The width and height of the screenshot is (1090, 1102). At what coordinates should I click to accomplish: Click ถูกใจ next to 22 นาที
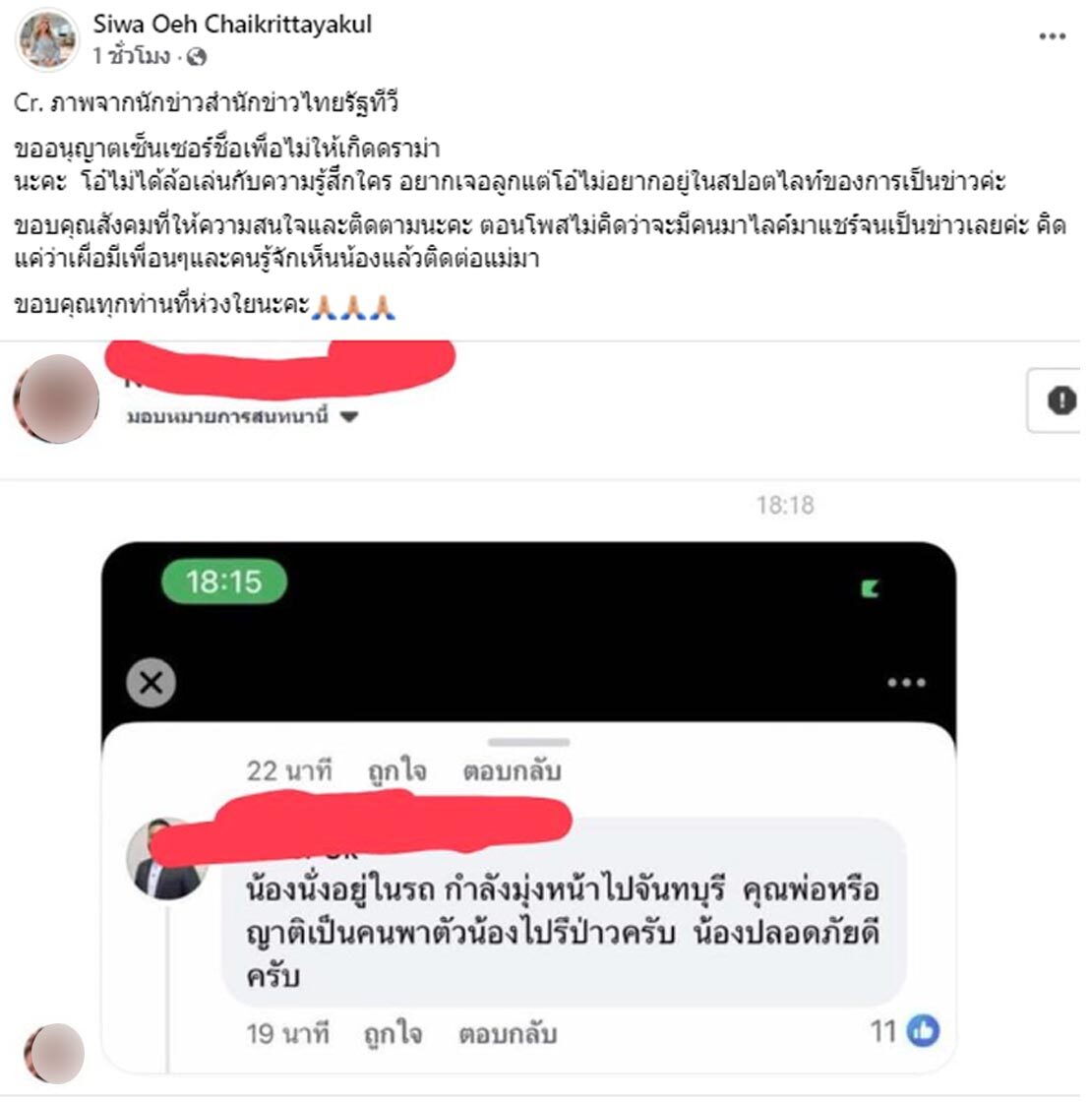click(x=397, y=771)
